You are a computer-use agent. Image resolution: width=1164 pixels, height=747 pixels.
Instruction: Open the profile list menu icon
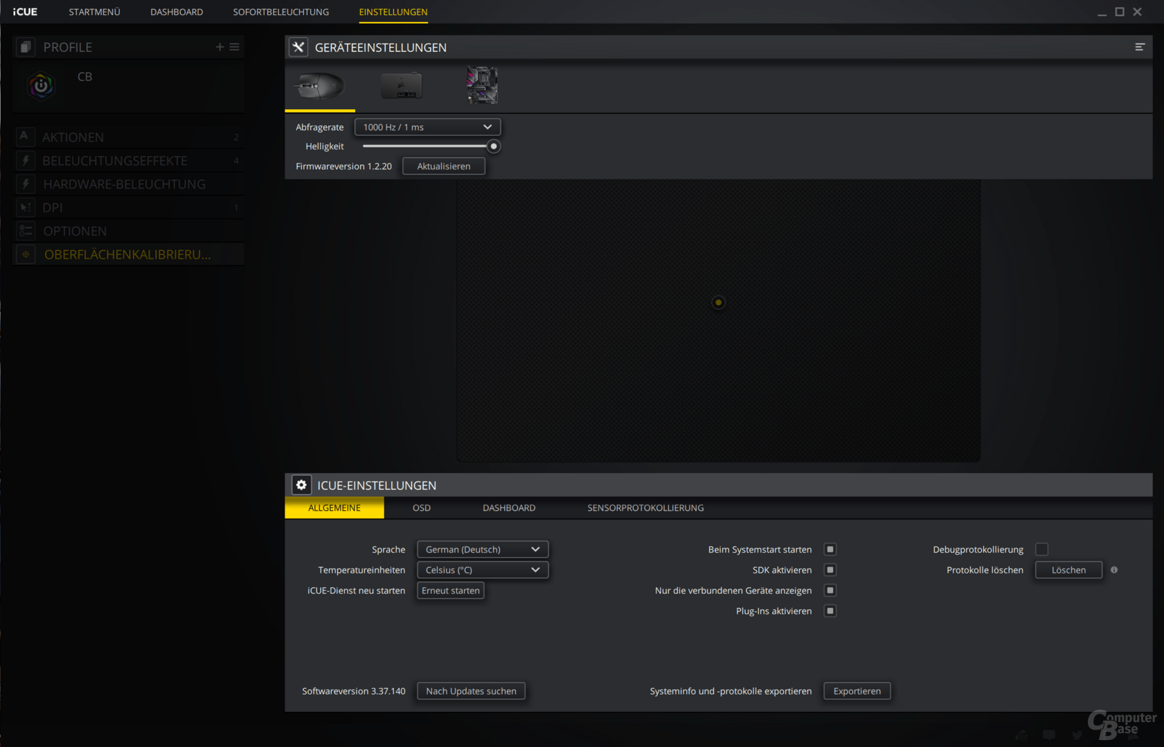(x=235, y=47)
